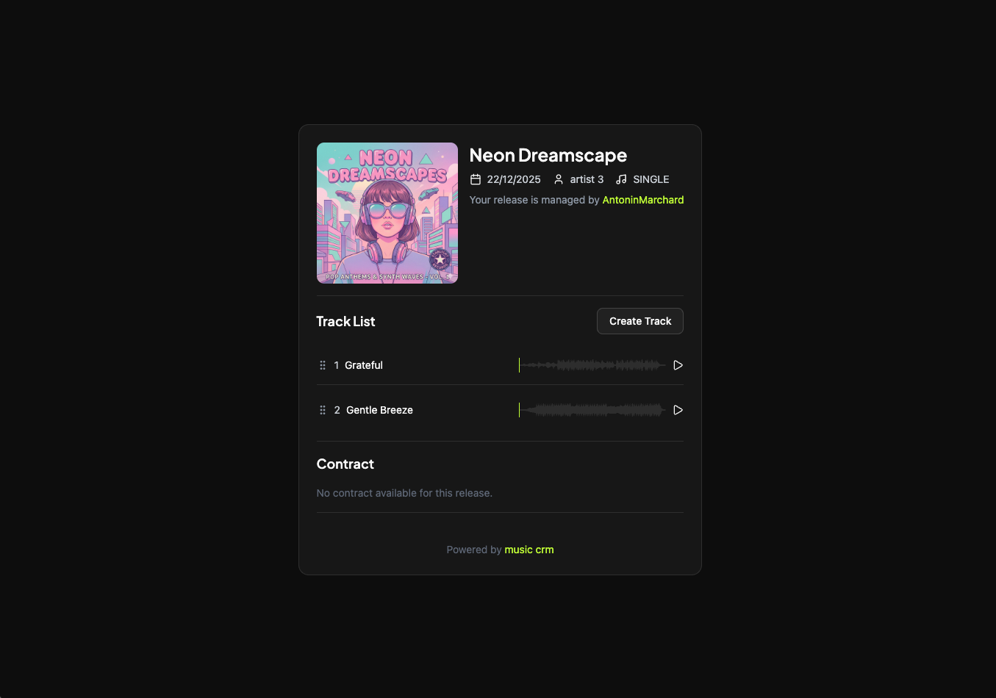This screenshot has height=698, width=996.
Task: Click the track number 2 beside Gentle Breeze
Action: point(337,409)
